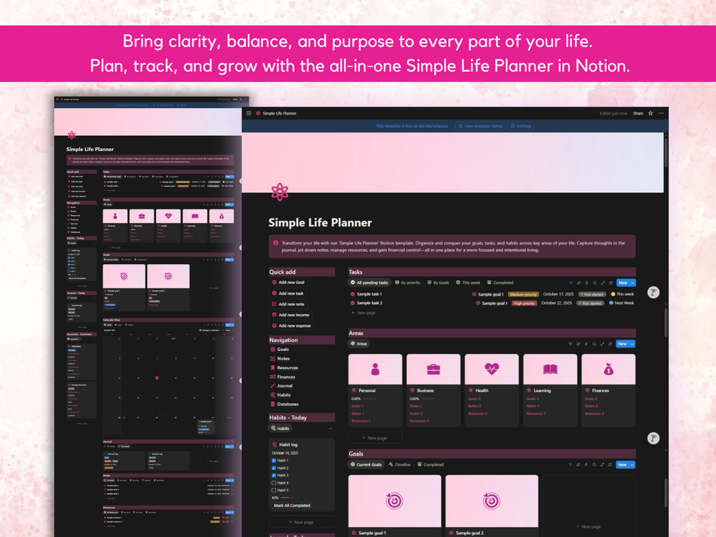The image size is (716, 537).
Task: Search the Tasks database
Action: pyautogui.click(x=595, y=283)
